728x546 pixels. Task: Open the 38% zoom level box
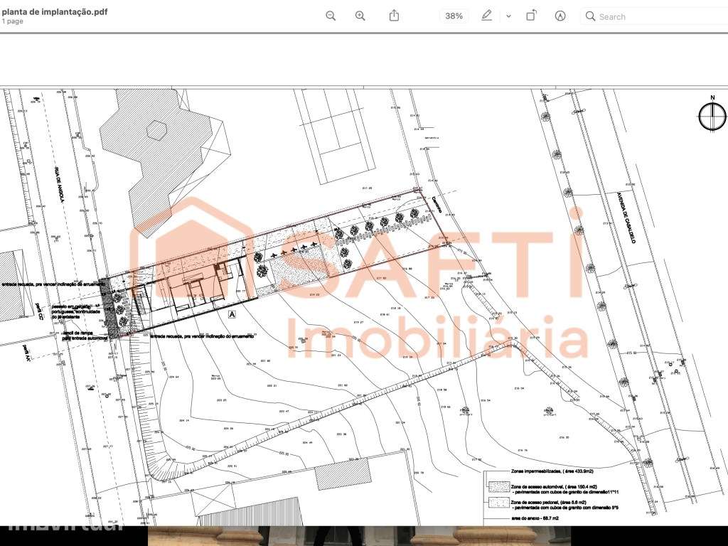(x=454, y=16)
